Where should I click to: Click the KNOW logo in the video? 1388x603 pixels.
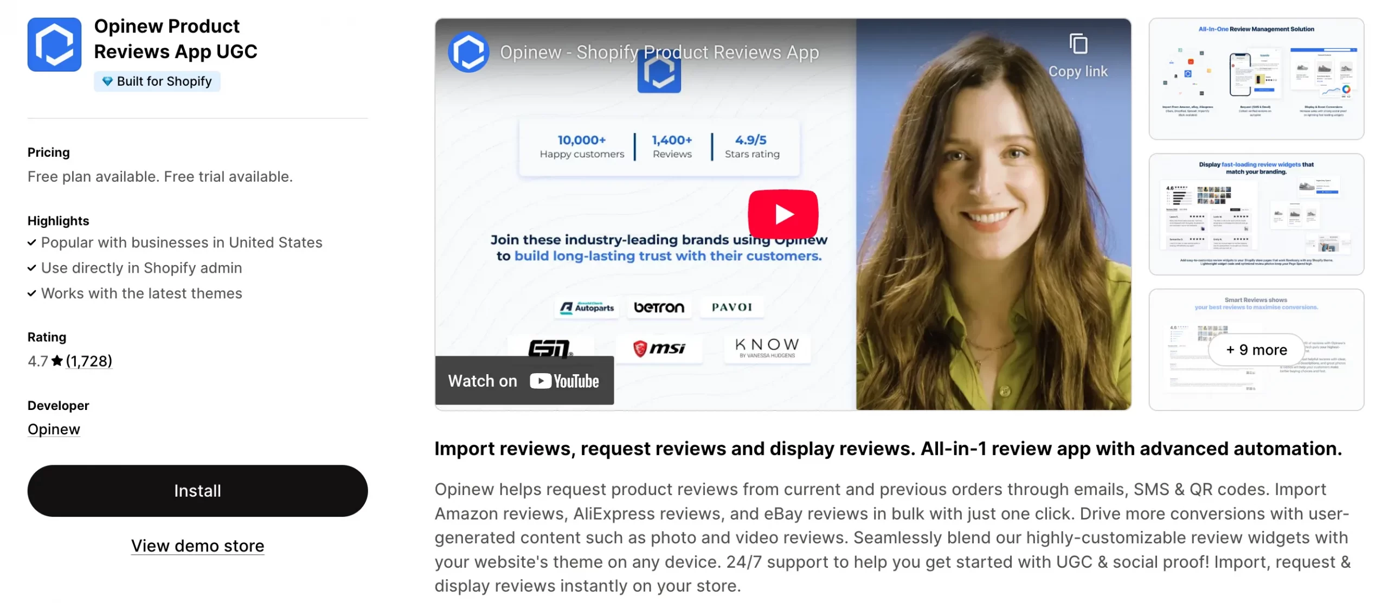[767, 348]
